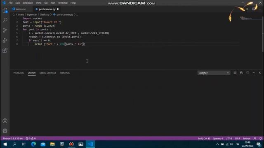Open Bandicam recorder taskbar icon
The width and height of the screenshot is (264, 148).
point(71,144)
